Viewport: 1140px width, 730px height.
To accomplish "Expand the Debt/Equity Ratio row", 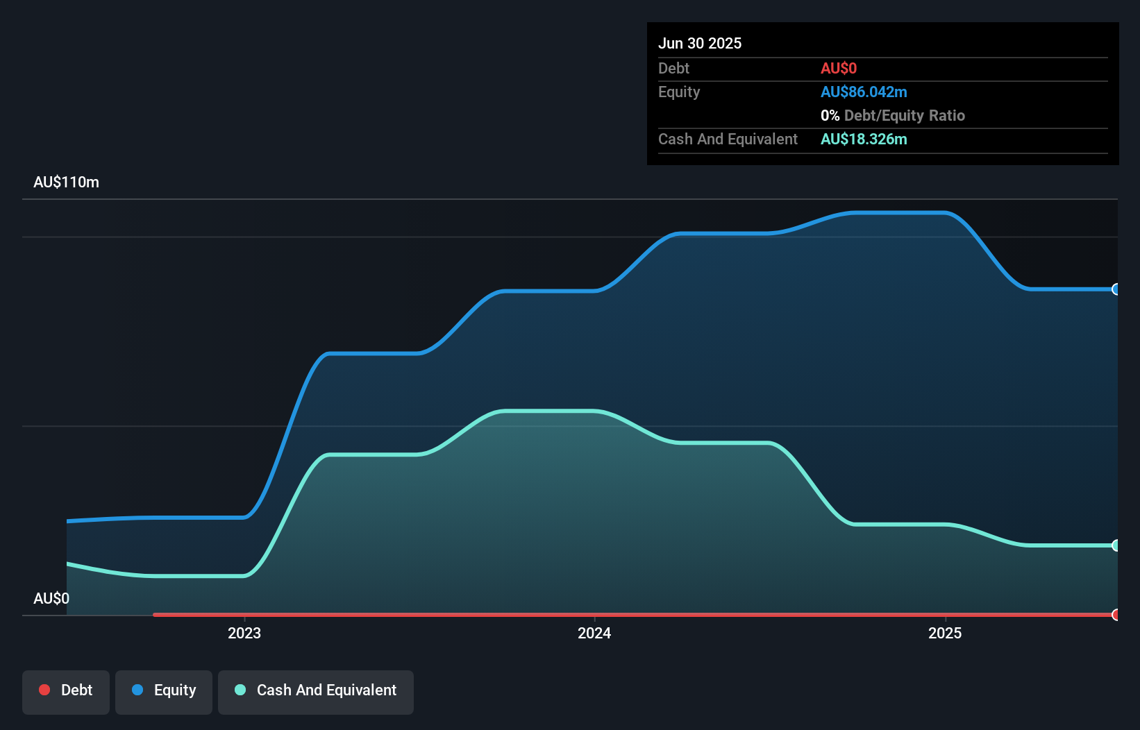I will [893, 115].
